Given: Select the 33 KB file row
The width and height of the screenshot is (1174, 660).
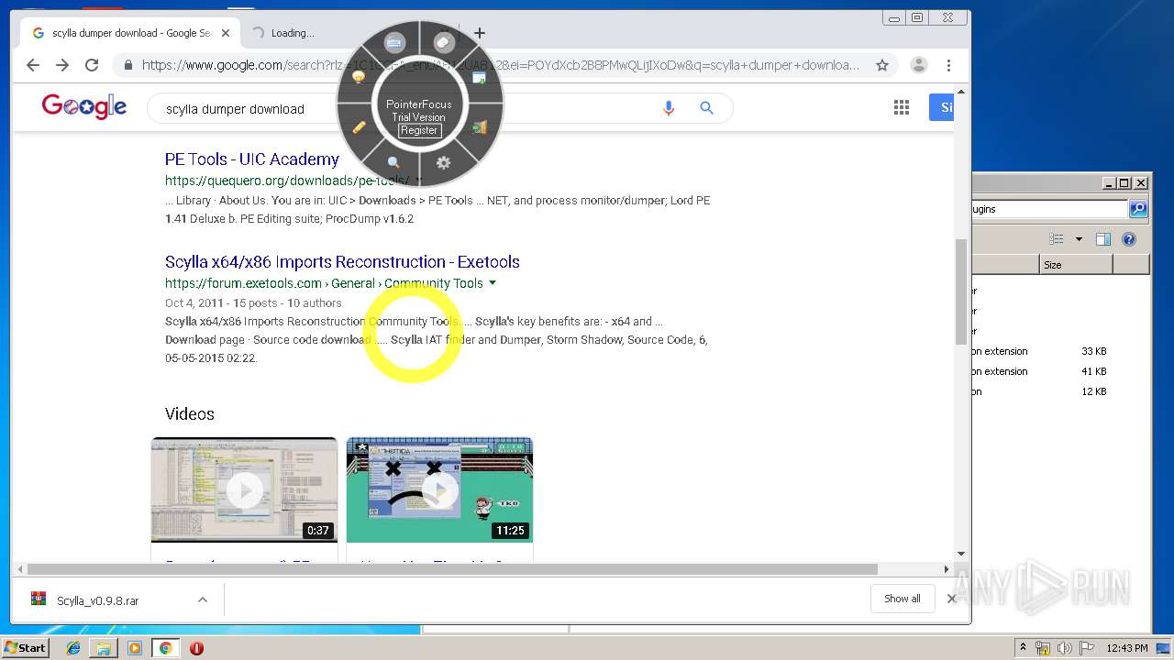Looking at the screenshot, I should (x=1060, y=351).
